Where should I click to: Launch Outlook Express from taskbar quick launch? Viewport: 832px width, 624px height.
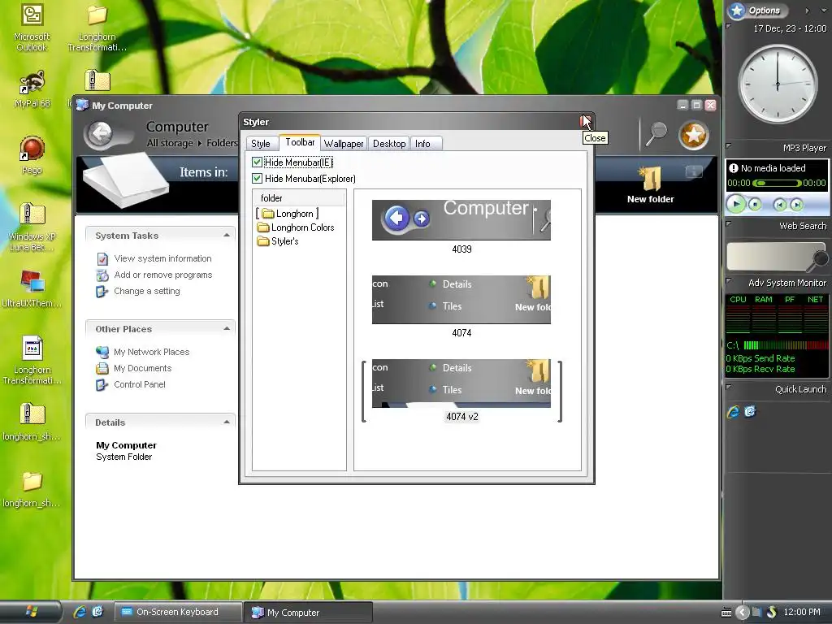(97, 612)
